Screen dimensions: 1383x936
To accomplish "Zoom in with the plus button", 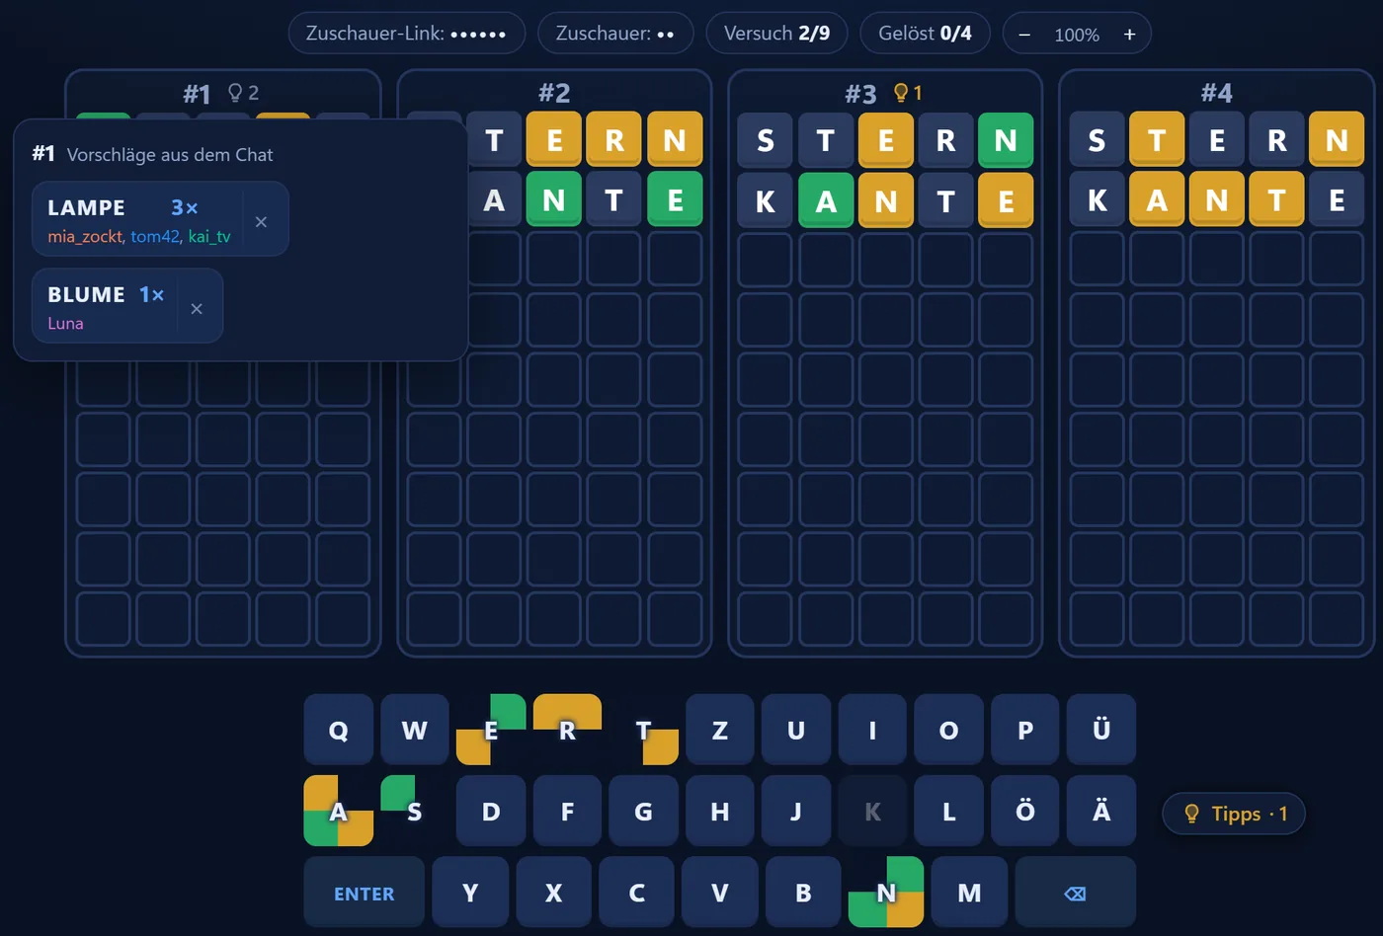I will pos(1129,34).
